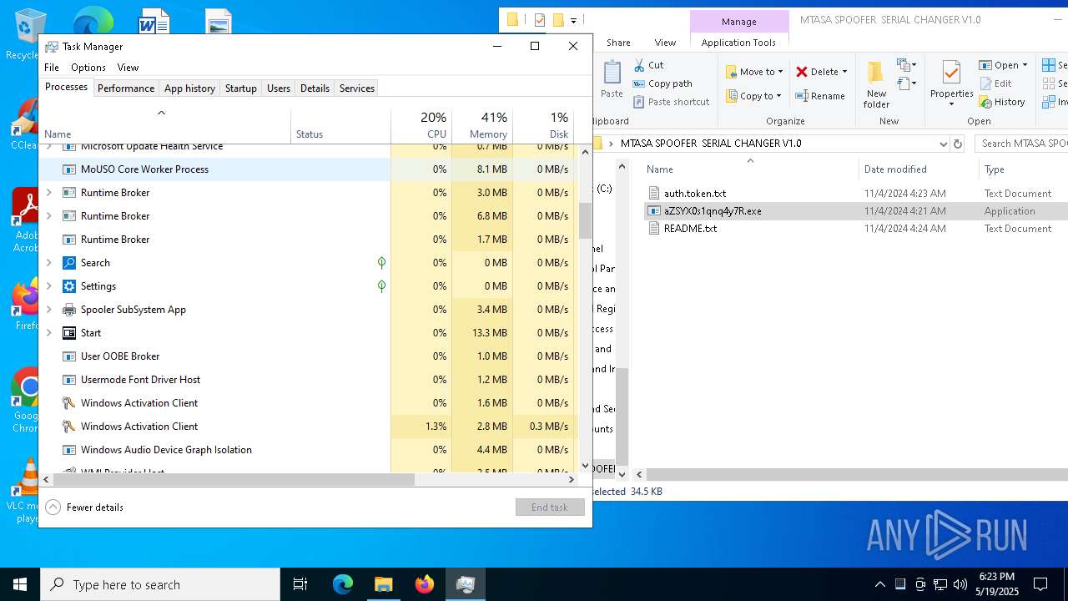
Task: Open Copy to dropdown
Action: click(x=754, y=96)
